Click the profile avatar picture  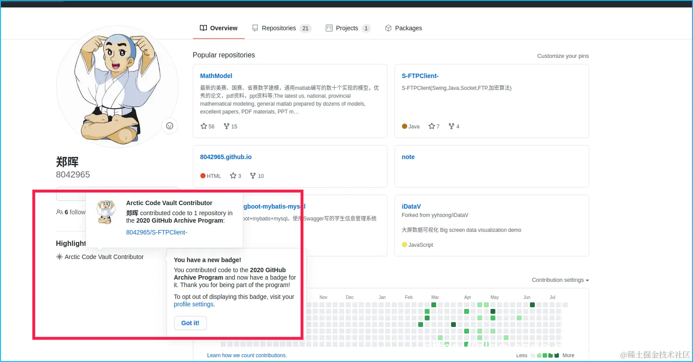(117, 87)
